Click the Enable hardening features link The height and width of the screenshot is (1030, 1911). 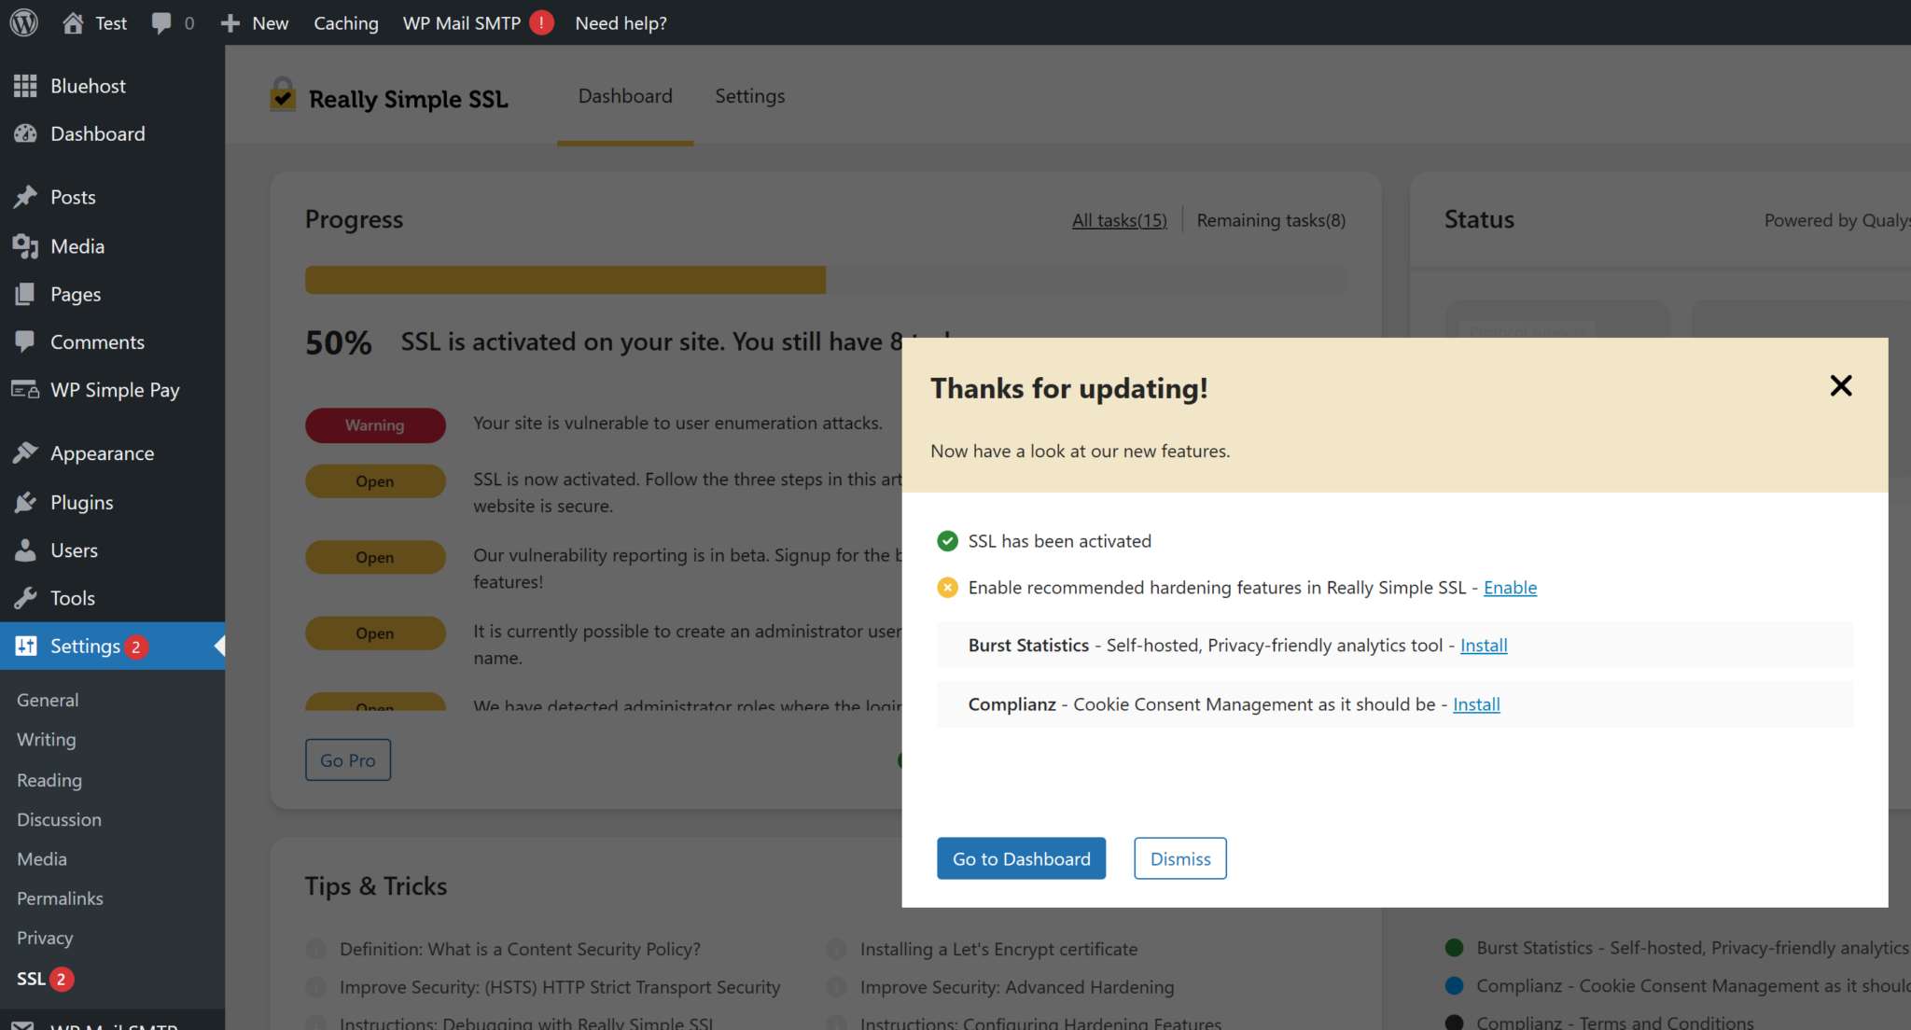1510,588
